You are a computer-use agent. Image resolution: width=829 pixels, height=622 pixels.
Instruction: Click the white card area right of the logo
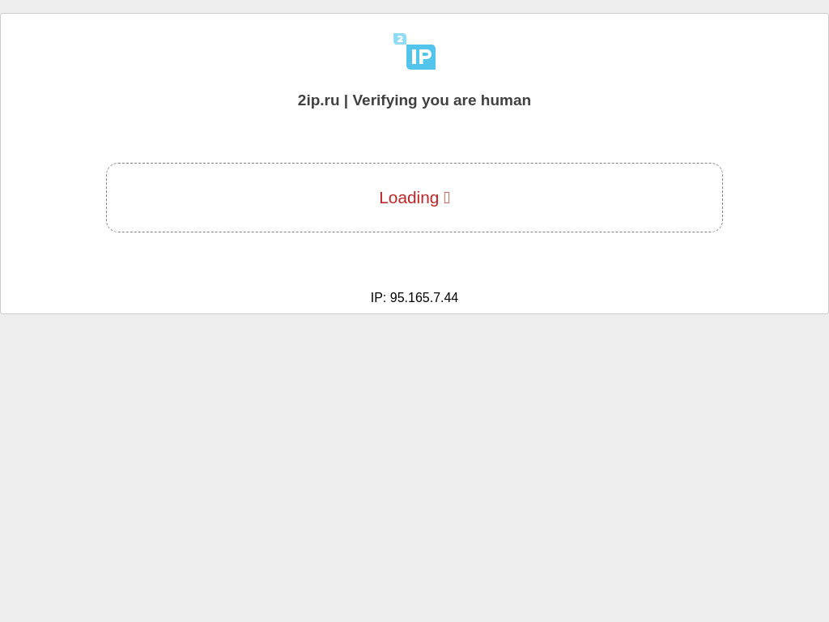tap(631, 51)
